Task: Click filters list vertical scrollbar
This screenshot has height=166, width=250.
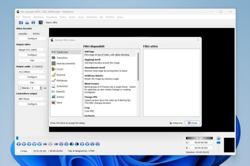Action: coord(138,67)
